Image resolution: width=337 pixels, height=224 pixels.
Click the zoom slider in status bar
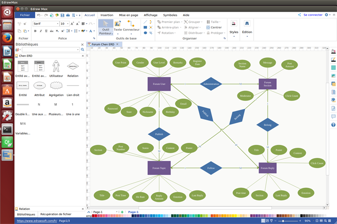point(284,221)
